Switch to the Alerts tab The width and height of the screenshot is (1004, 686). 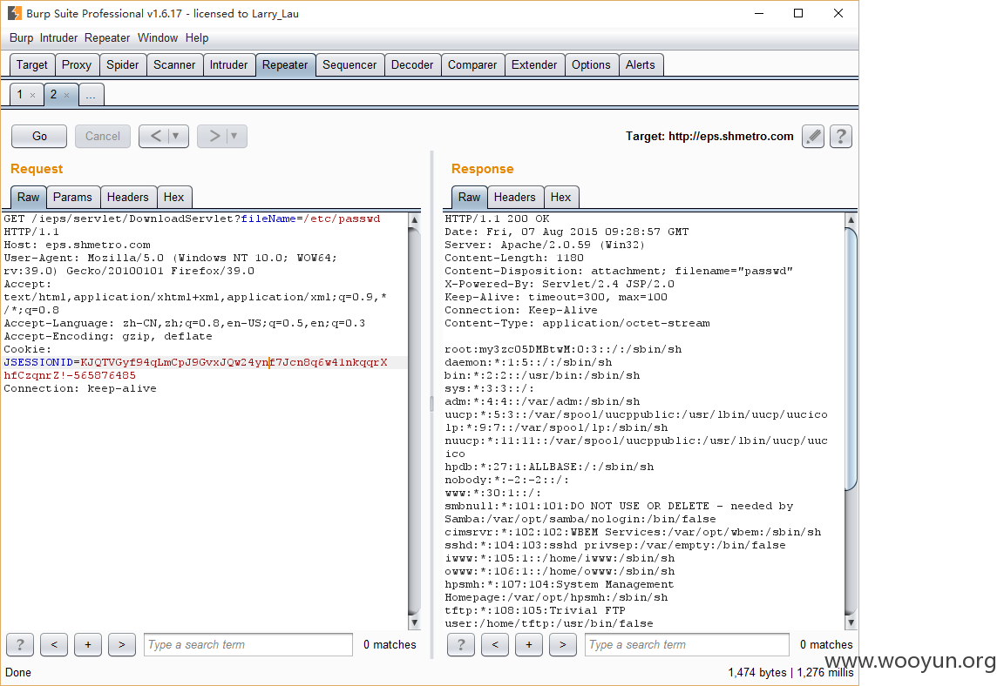click(x=641, y=64)
